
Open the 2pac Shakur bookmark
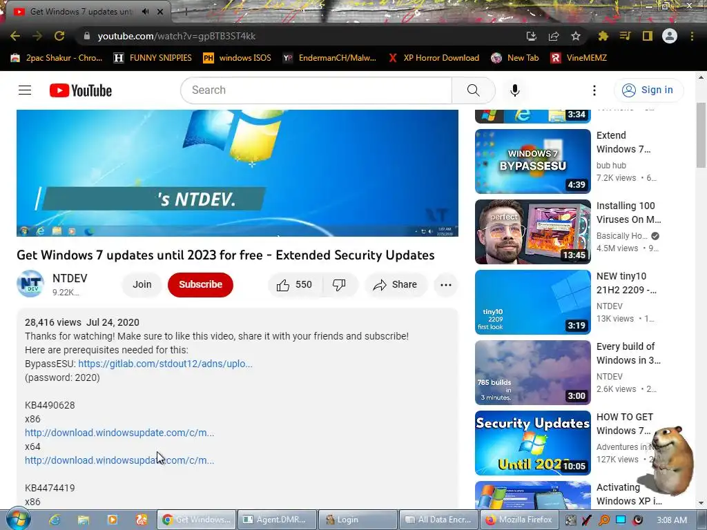tap(57, 58)
